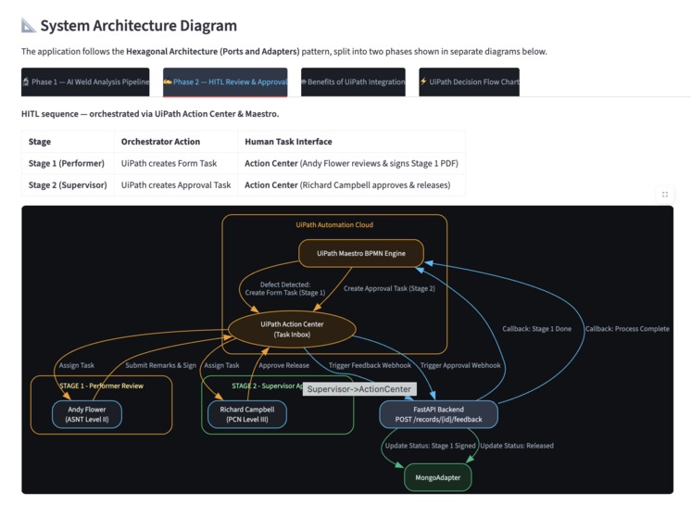The width and height of the screenshot is (691, 531).
Task: Click the Defect Detected: Create Form Task label
Action: tap(285, 288)
